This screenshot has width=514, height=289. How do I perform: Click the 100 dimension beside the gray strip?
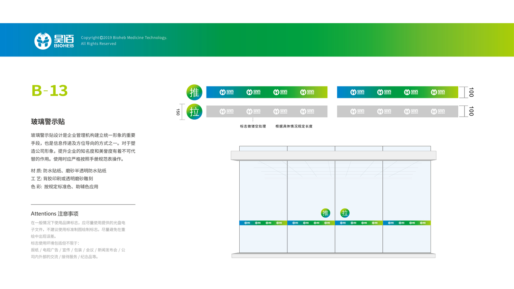coord(471,111)
